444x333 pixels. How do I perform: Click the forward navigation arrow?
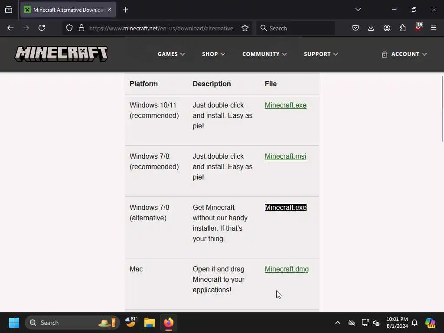pos(26,28)
